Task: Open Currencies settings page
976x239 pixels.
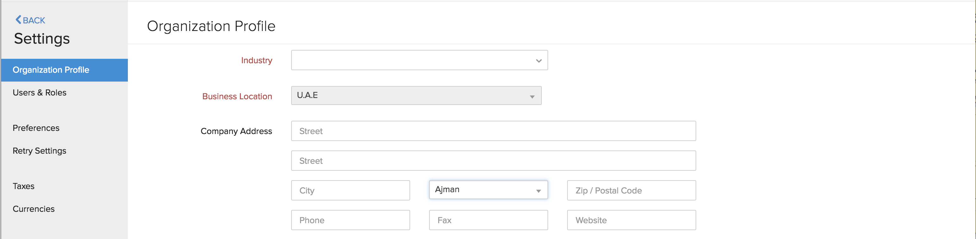Action: (34, 209)
